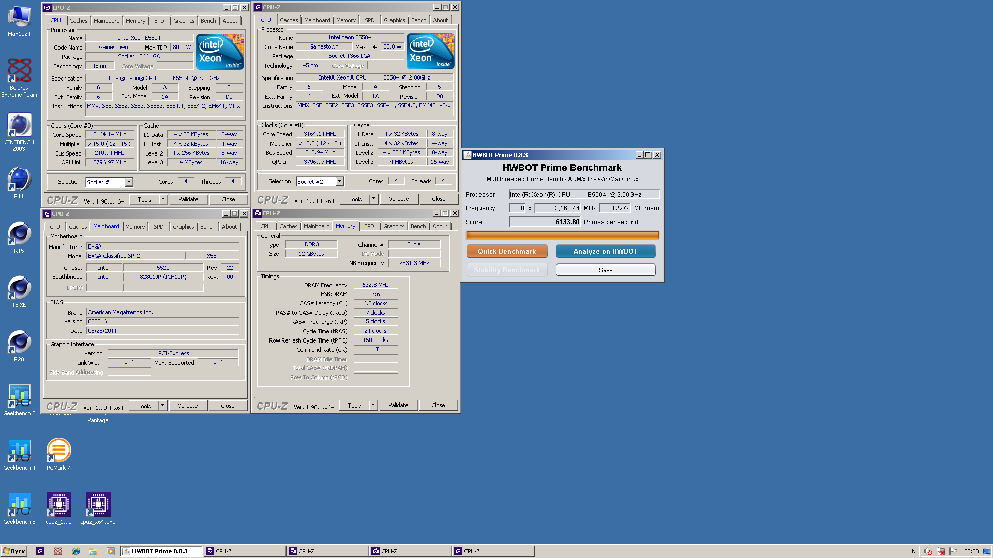Open Geekbench 3 desktop icon
The width and height of the screenshot is (993, 558).
coord(19,400)
